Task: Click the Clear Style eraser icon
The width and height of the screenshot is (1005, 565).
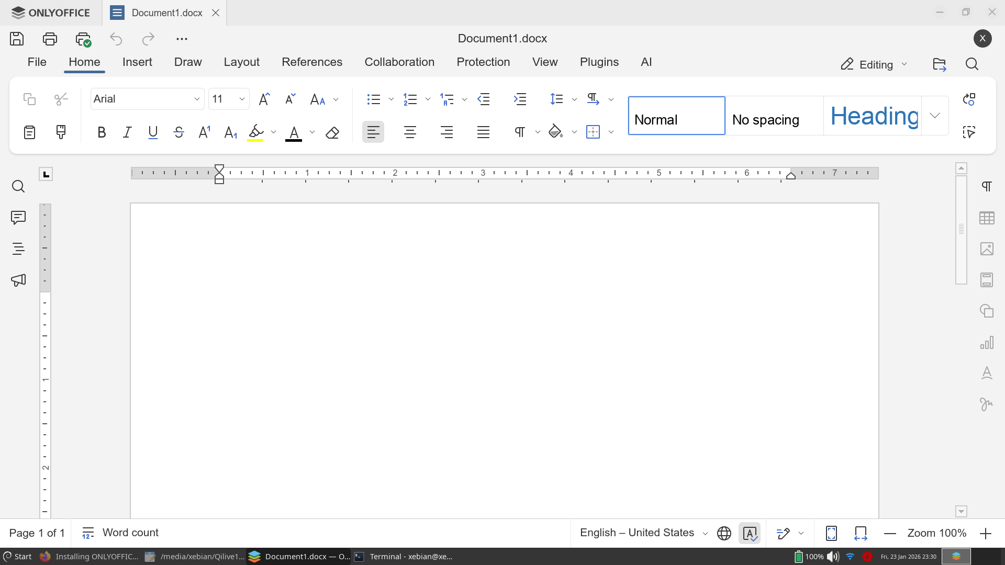Action: click(332, 133)
